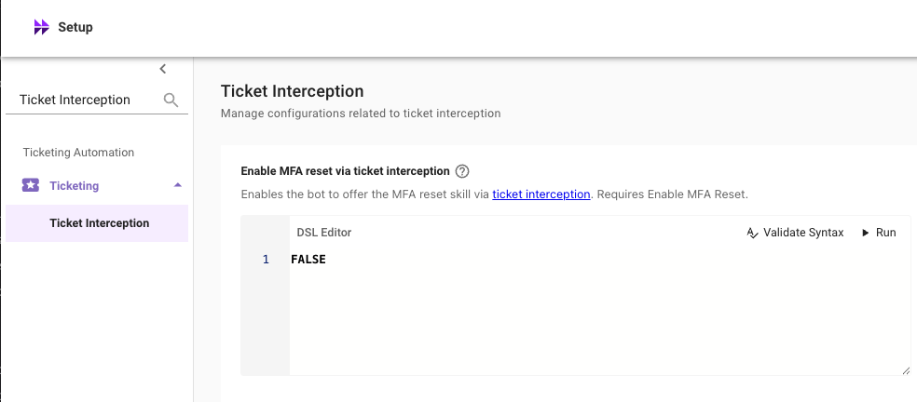This screenshot has height=402, width=917.
Task: Click the magnifier search icon
Action: (171, 100)
